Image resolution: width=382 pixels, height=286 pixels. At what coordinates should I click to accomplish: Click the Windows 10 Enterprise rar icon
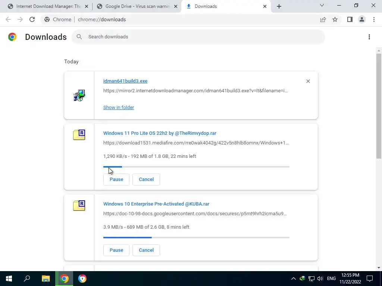point(79,206)
